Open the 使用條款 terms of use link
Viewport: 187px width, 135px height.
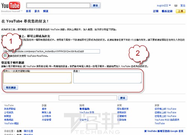click(x=122, y=113)
